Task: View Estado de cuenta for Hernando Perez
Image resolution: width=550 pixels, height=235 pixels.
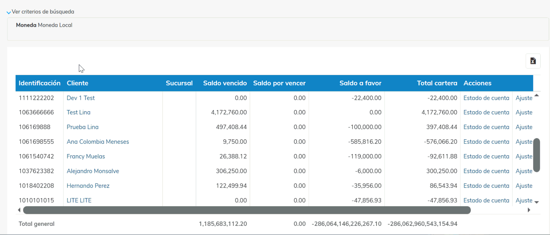Action: (x=486, y=186)
